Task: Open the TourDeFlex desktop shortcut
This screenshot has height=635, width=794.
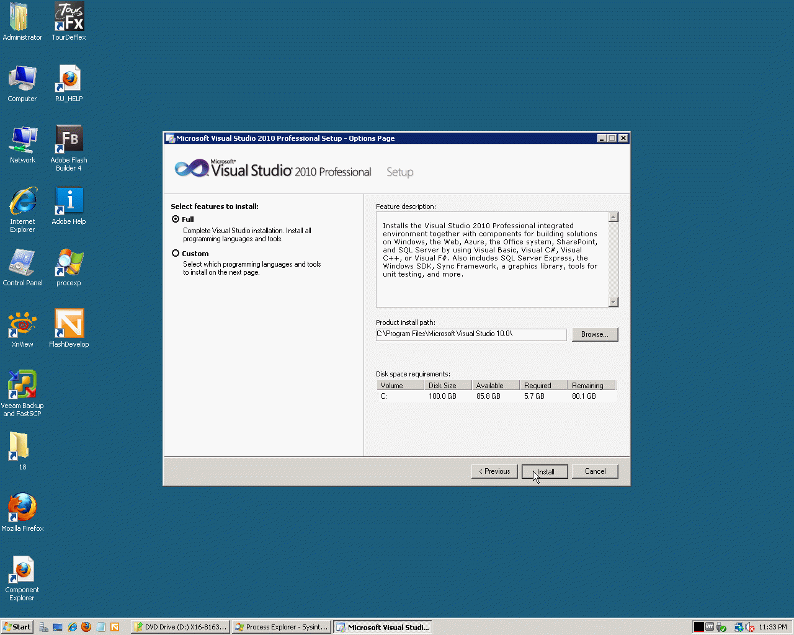Action: 69,22
